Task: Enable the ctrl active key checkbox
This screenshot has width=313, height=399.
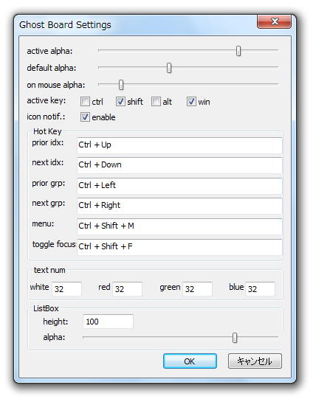Action: pos(85,102)
